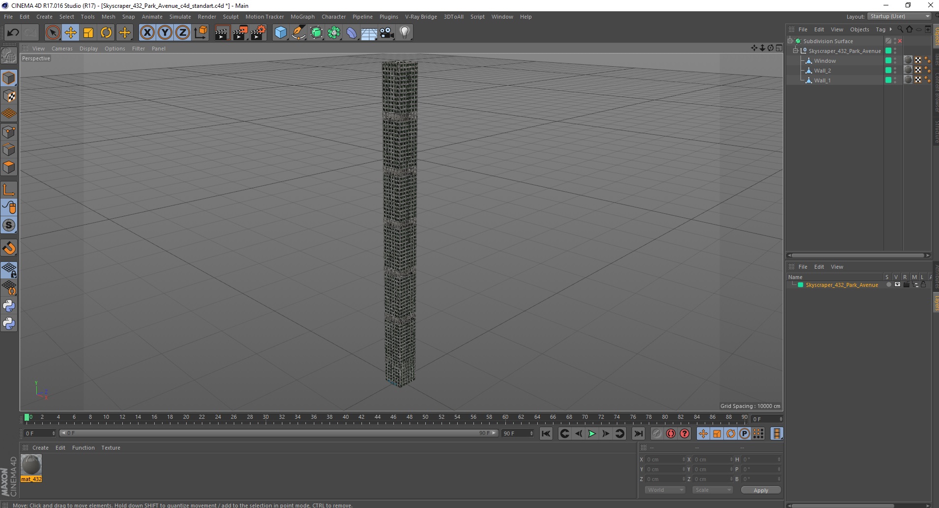
Task: Open the material Texture menu
Action: pyautogui.click(x=110, y=448)
